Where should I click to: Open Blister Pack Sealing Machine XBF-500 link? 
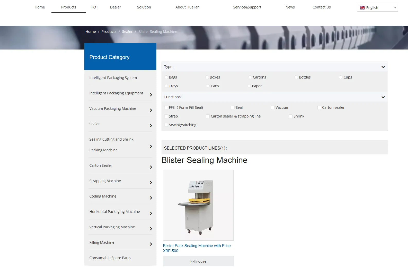click(x=197, y=248)
